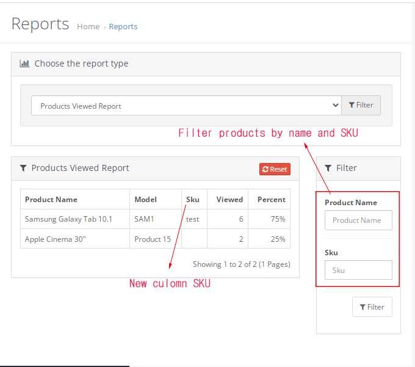The width and height of the screenshot is (415, 367).
Task: Select the Samsung Galaxy Tab 10.1 row
Action: tap(68, 219)
